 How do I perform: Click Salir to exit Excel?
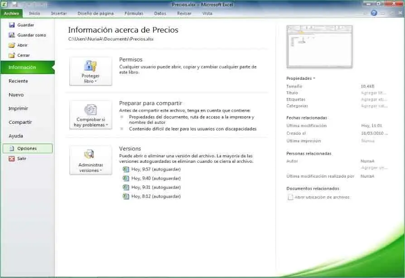tap(22, 159)
